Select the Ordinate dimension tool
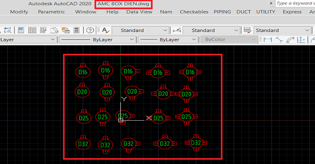This screenshot has width=315, height=164. (301, 40)
